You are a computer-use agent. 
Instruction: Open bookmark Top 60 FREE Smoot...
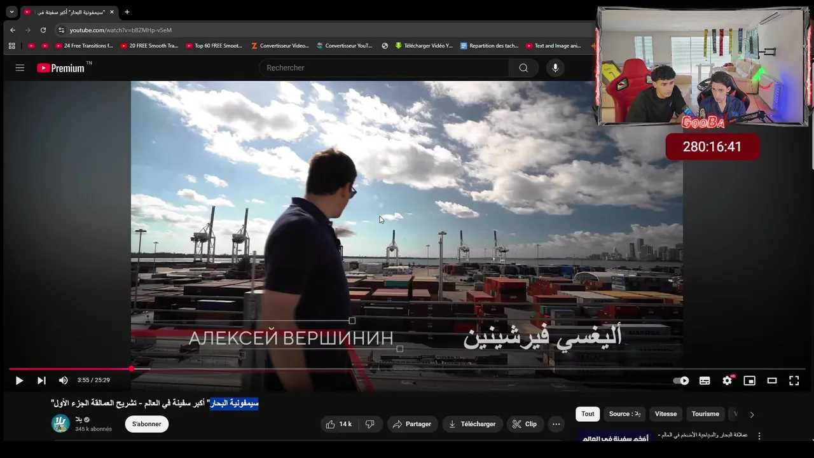pyautogui.click(x=214, y=46)
